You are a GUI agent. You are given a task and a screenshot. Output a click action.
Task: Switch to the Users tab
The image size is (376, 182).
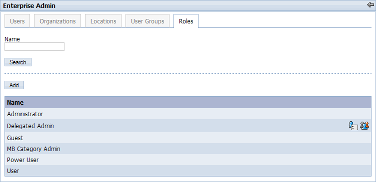17,21
